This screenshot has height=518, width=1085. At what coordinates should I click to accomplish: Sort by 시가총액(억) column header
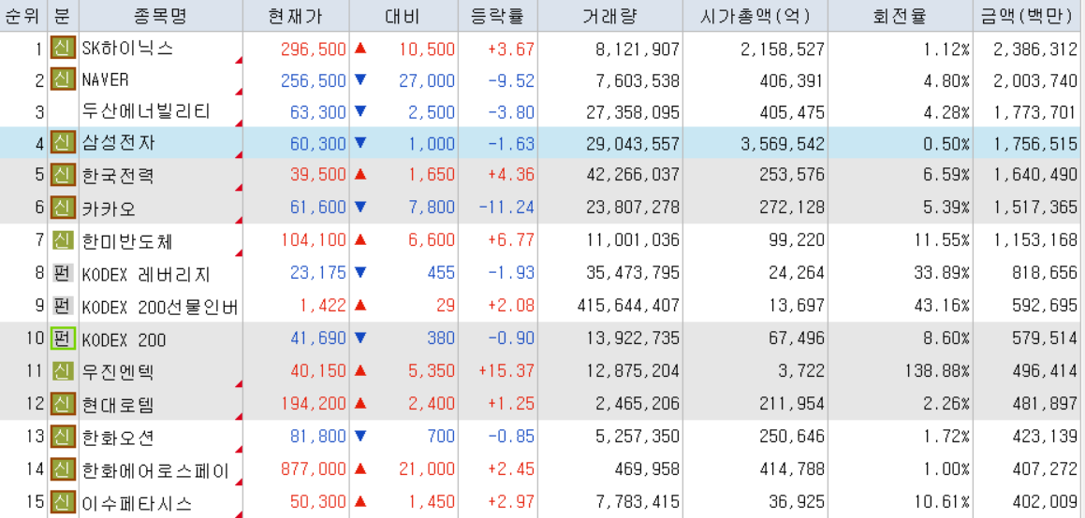[x=755, y=15]
